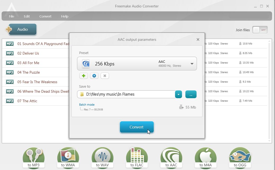Choose the to M4A Apple icon
The height and width of the screenshot is (170, 275).
click(206, 158)
